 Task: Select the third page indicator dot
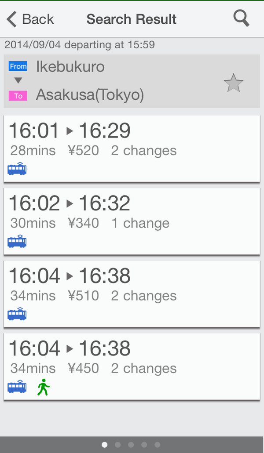click(x=131, y=445)
